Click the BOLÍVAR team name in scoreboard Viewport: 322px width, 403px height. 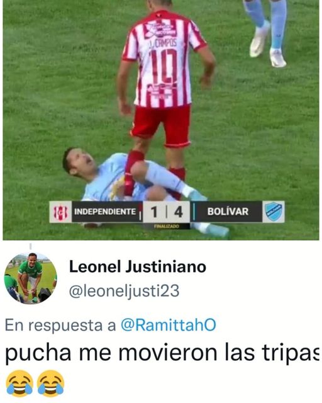pos(228,212)
